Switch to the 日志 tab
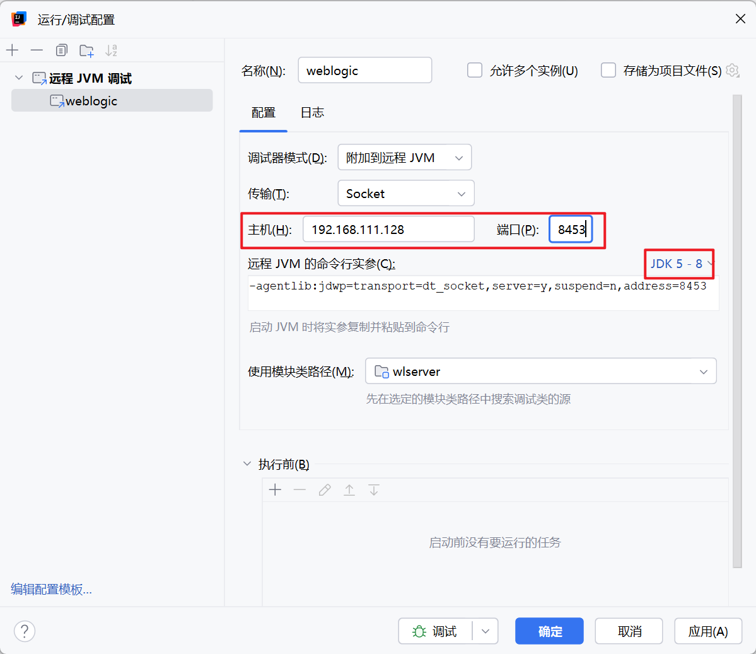 312,113
